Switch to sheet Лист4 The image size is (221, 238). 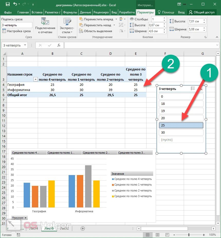tap(34, 228)
